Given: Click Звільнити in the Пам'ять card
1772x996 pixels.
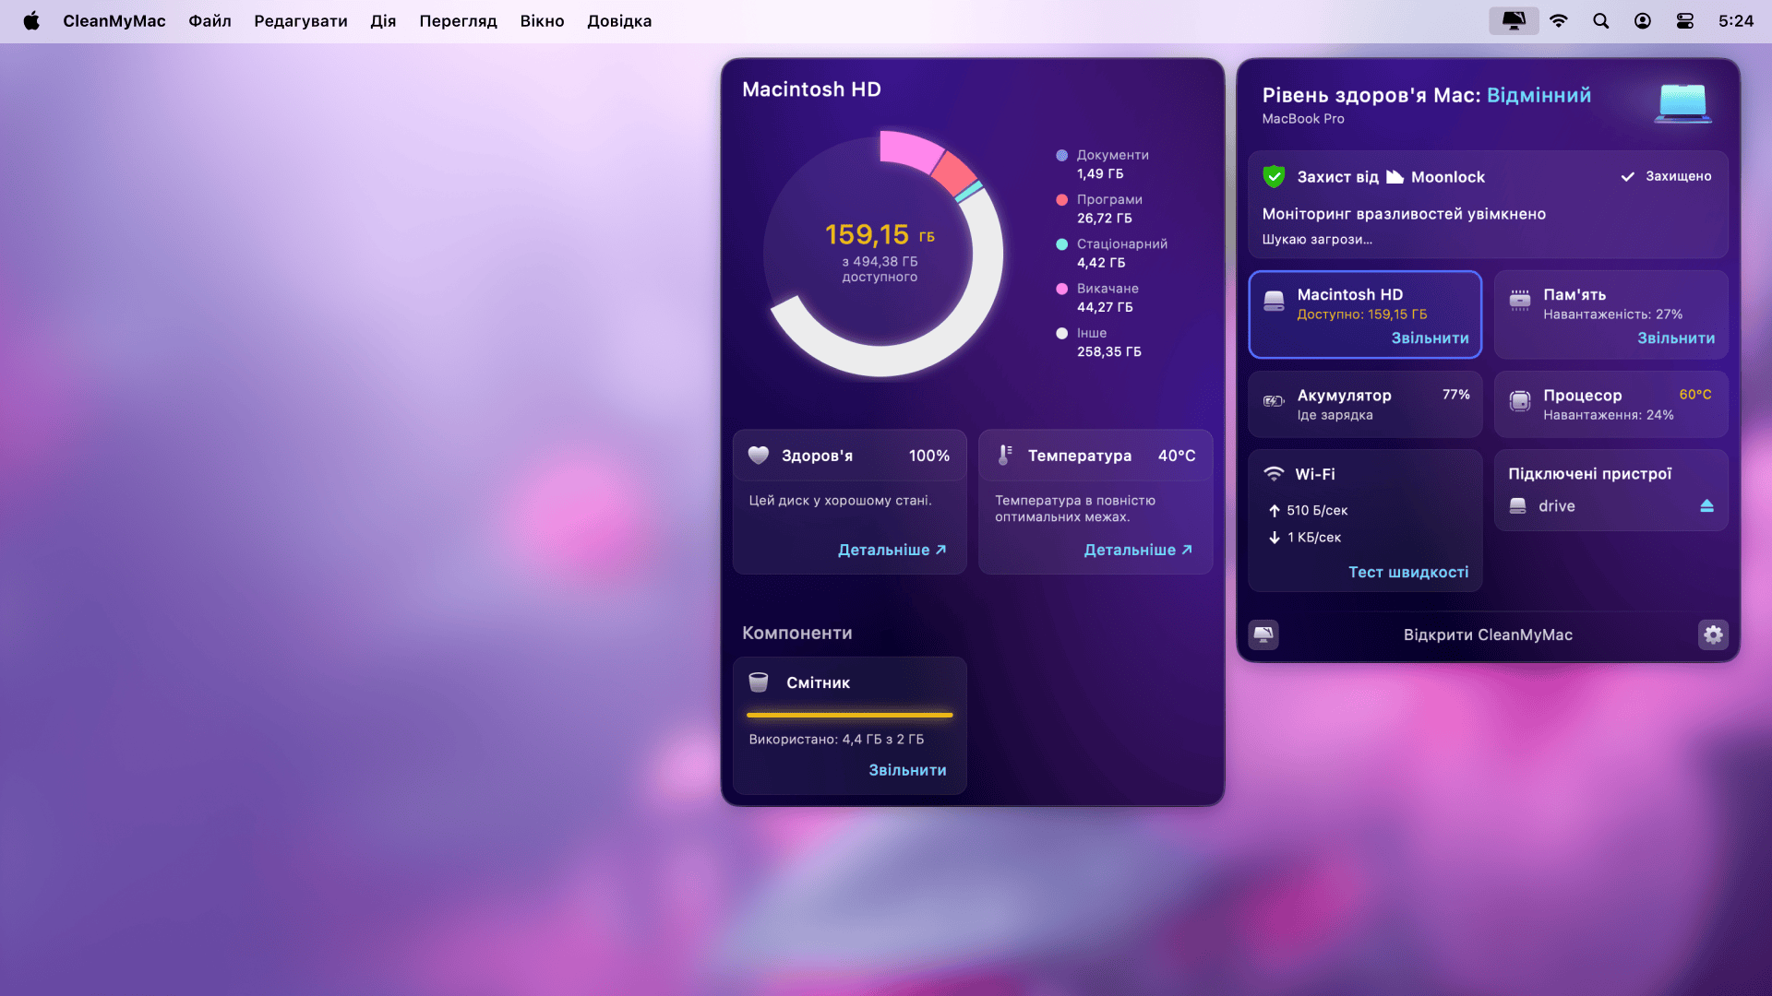Looking at the screenshot, I should click(x=1676, y=338).
